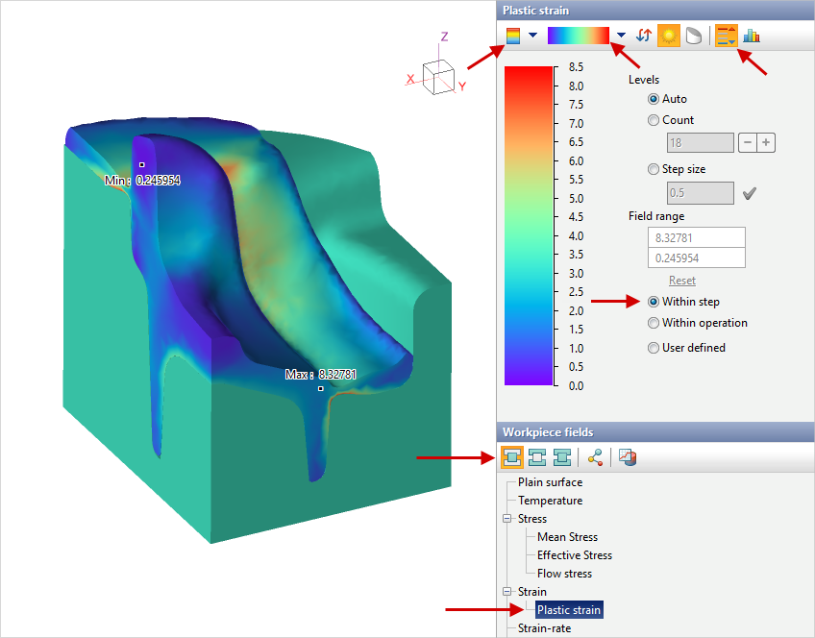The height and width of the screenshot is (638, 815).
Task: Click the rainbow color palette swatch
Action: (579, 36)
